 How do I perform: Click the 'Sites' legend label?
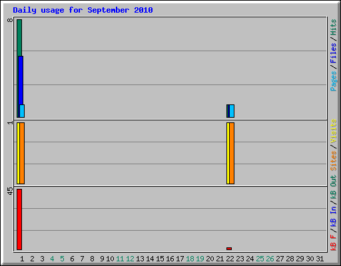(334, 161)
